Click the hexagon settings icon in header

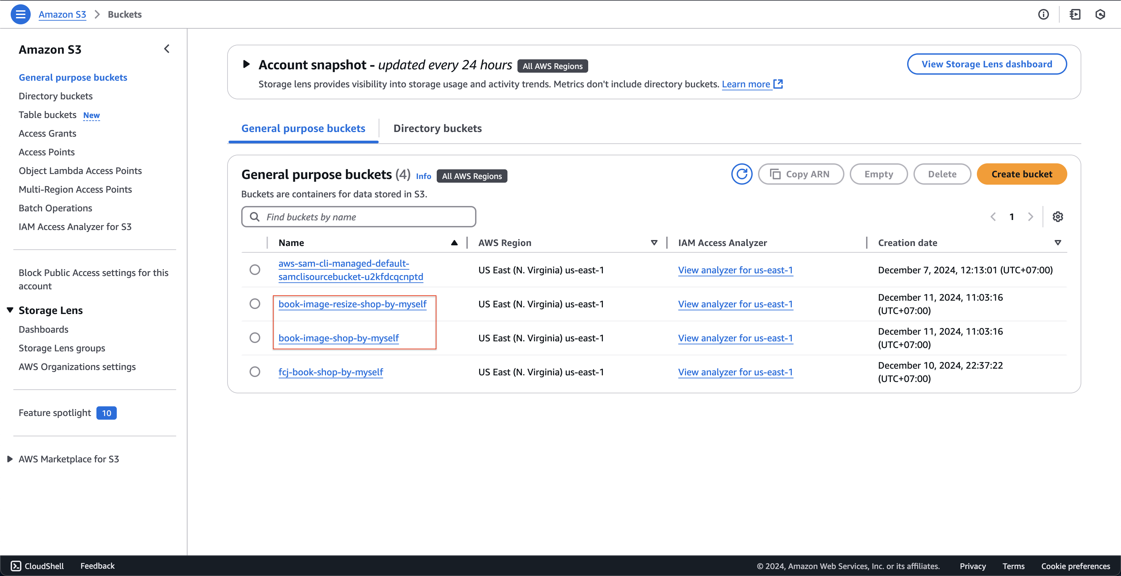tap(1100, 14)
